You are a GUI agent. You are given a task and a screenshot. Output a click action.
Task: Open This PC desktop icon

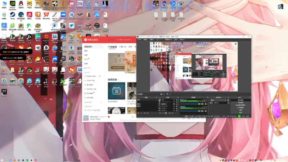[x=4, y=4]
